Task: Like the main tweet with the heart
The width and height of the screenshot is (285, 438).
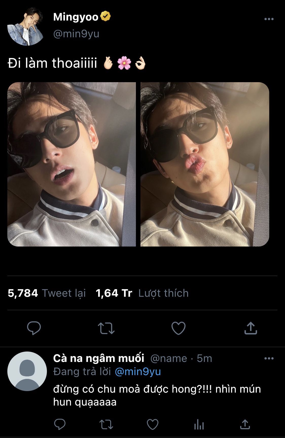Action: [x=179, y=328]
